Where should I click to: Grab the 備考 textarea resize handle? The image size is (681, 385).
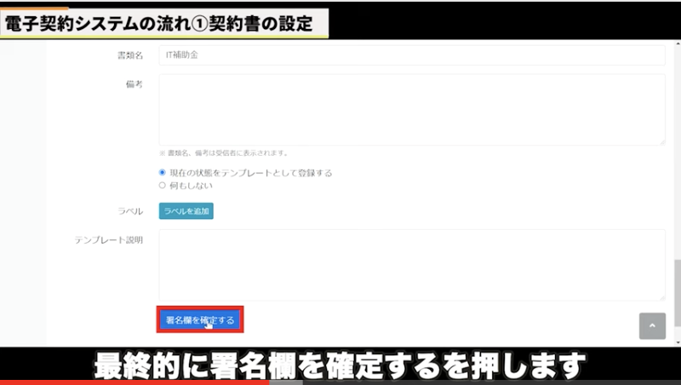[661, 141]
